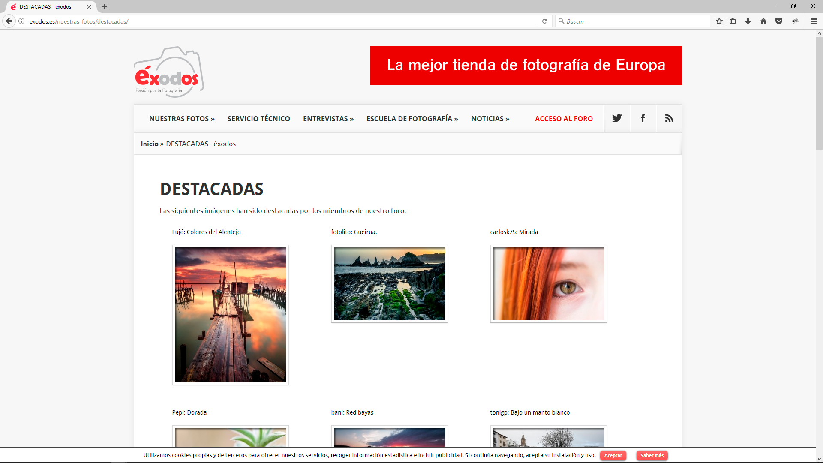Expand the ENTREVISTAS menu

(328, 119)
